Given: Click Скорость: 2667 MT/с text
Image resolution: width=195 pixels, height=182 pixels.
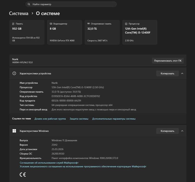Looking at the screenshot, I should coord(97,41).
